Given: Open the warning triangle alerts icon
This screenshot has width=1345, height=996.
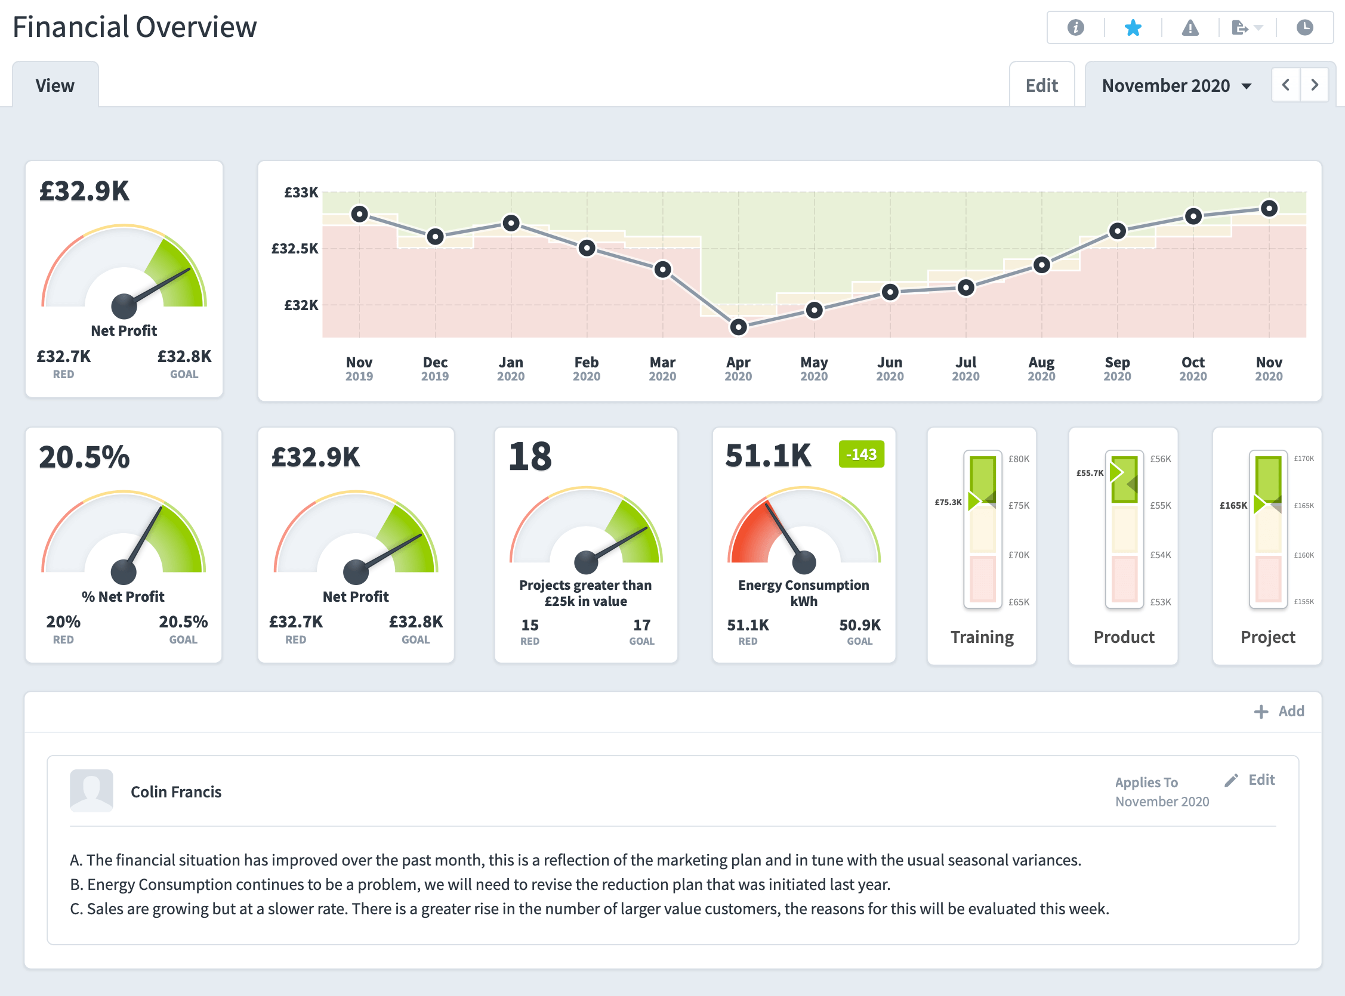Looking at the screenshot, I should tap(1190, 28).
